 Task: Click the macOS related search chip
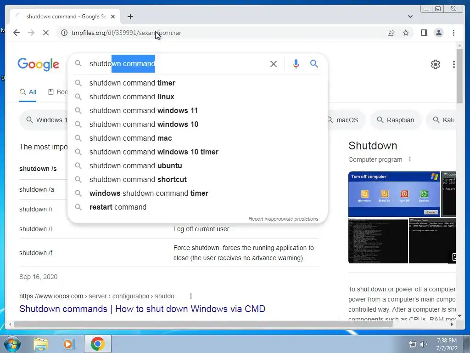[x=347, y=120]
